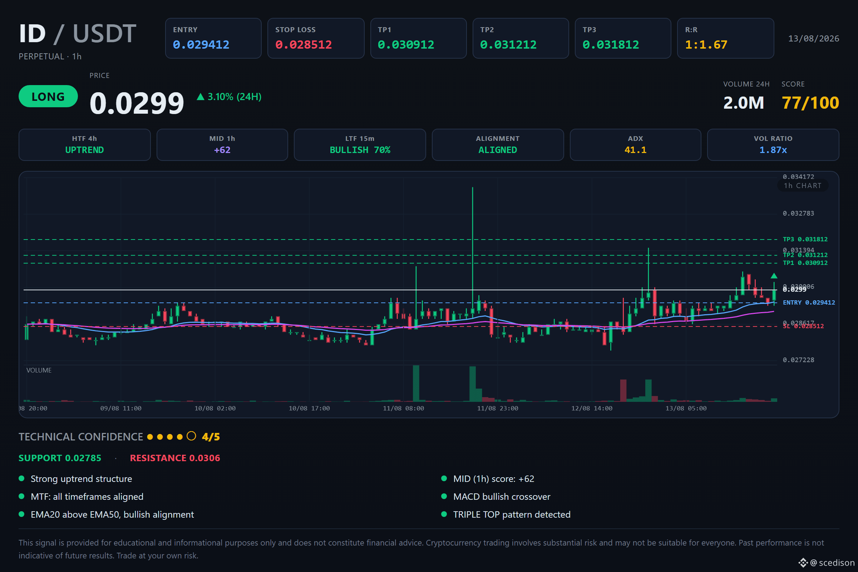This screenshot has width=858, height=572.
Task: Click the 11/08 08:00 time axis label
Action: pos(404,409)
